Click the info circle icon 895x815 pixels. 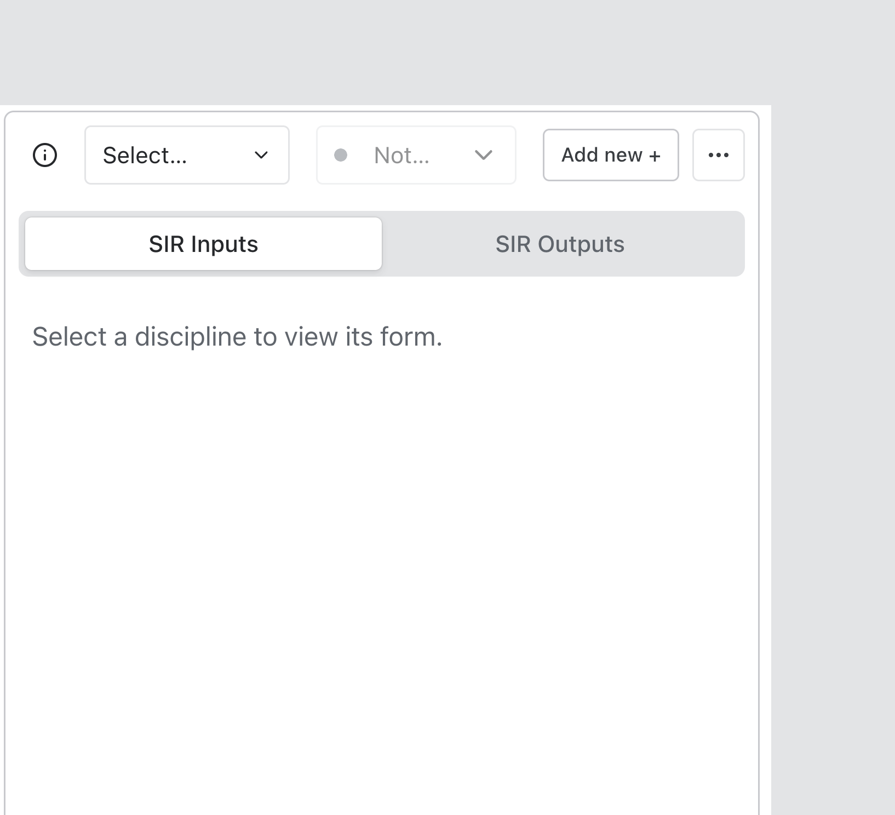[x=45, y=155]
